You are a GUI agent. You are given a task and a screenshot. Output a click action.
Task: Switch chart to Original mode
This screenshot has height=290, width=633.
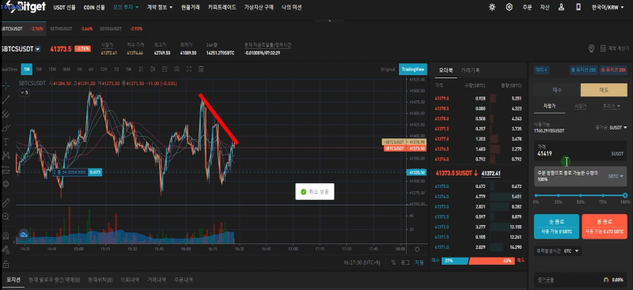point(388,70)
